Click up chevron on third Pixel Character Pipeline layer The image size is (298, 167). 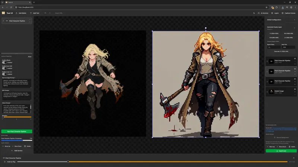(x=295, y=82)
